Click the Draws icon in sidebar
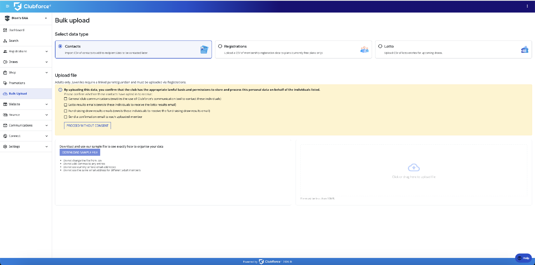 (x=5, y=62)
